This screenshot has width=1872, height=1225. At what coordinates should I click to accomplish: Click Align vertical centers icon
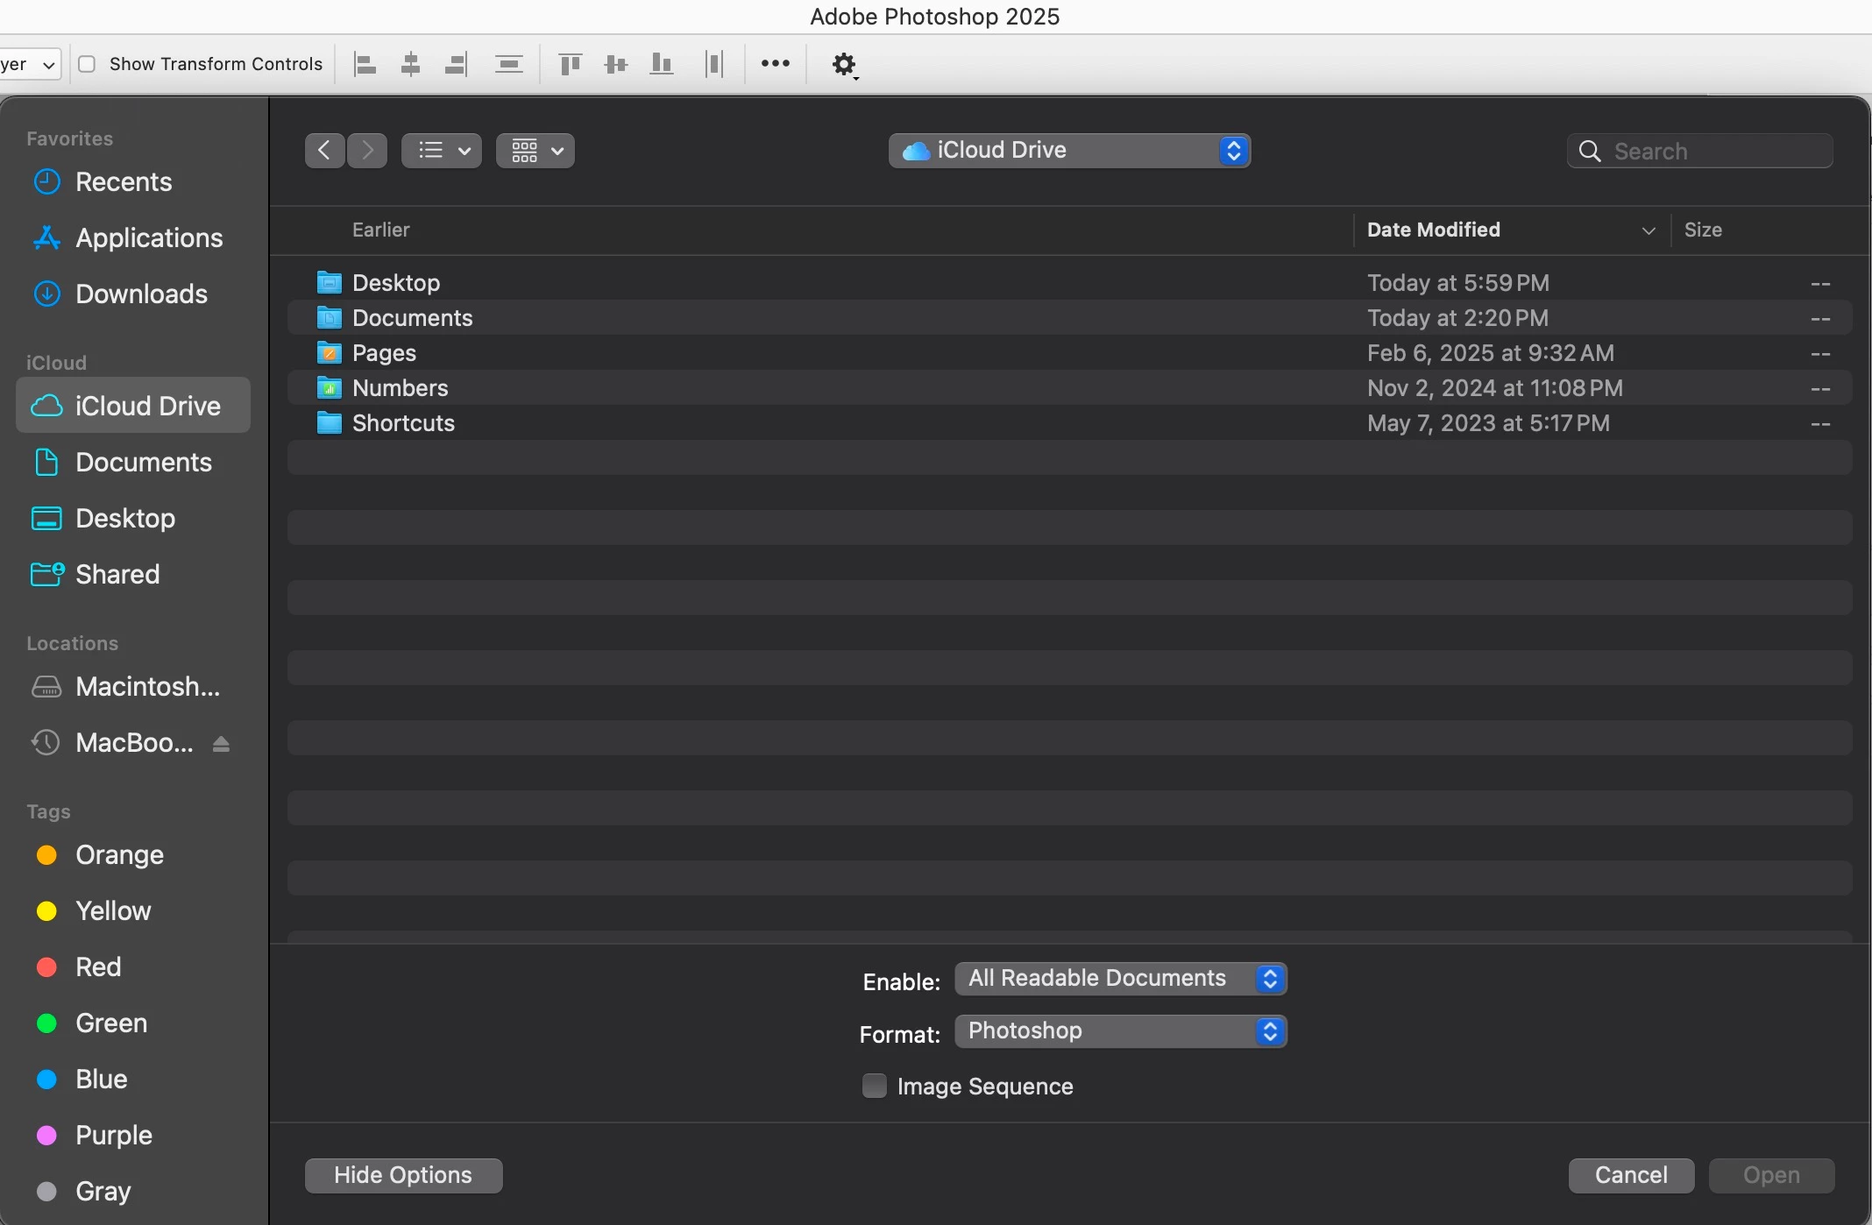point(616,64)
